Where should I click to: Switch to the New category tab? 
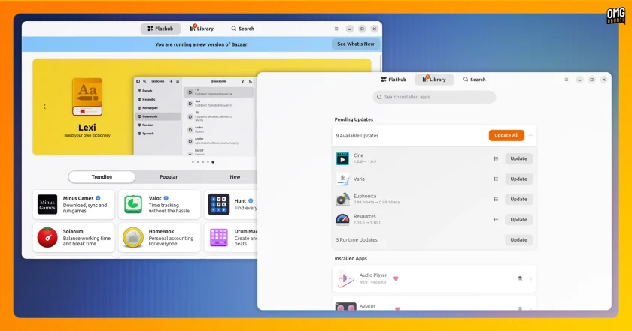point(235,177)
